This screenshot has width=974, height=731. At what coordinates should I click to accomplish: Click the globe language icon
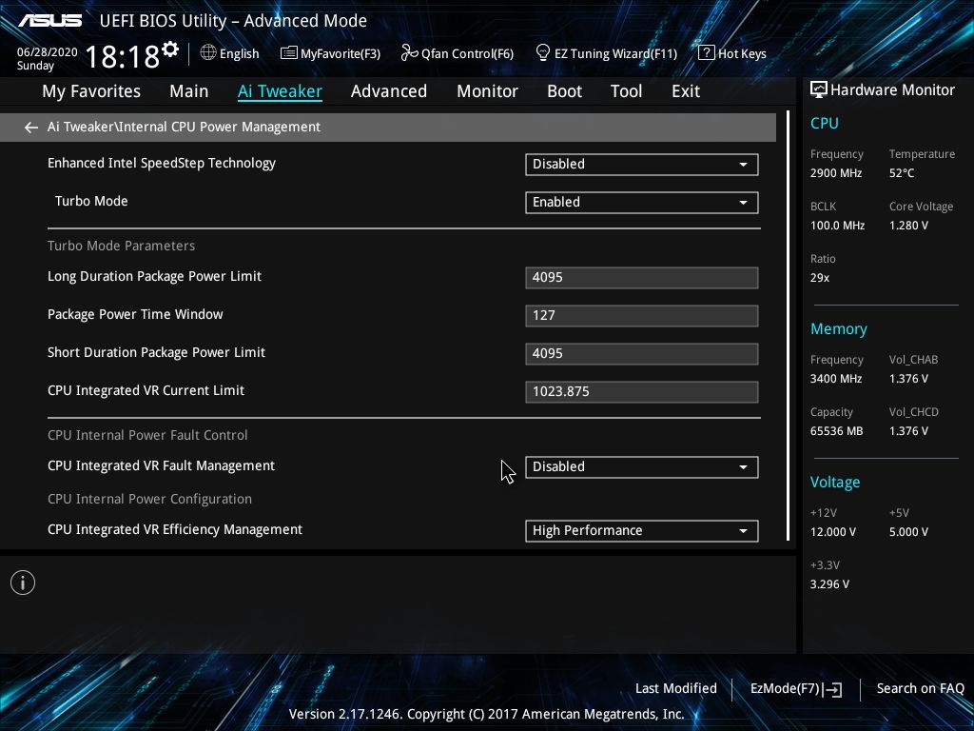pos(208,53)
